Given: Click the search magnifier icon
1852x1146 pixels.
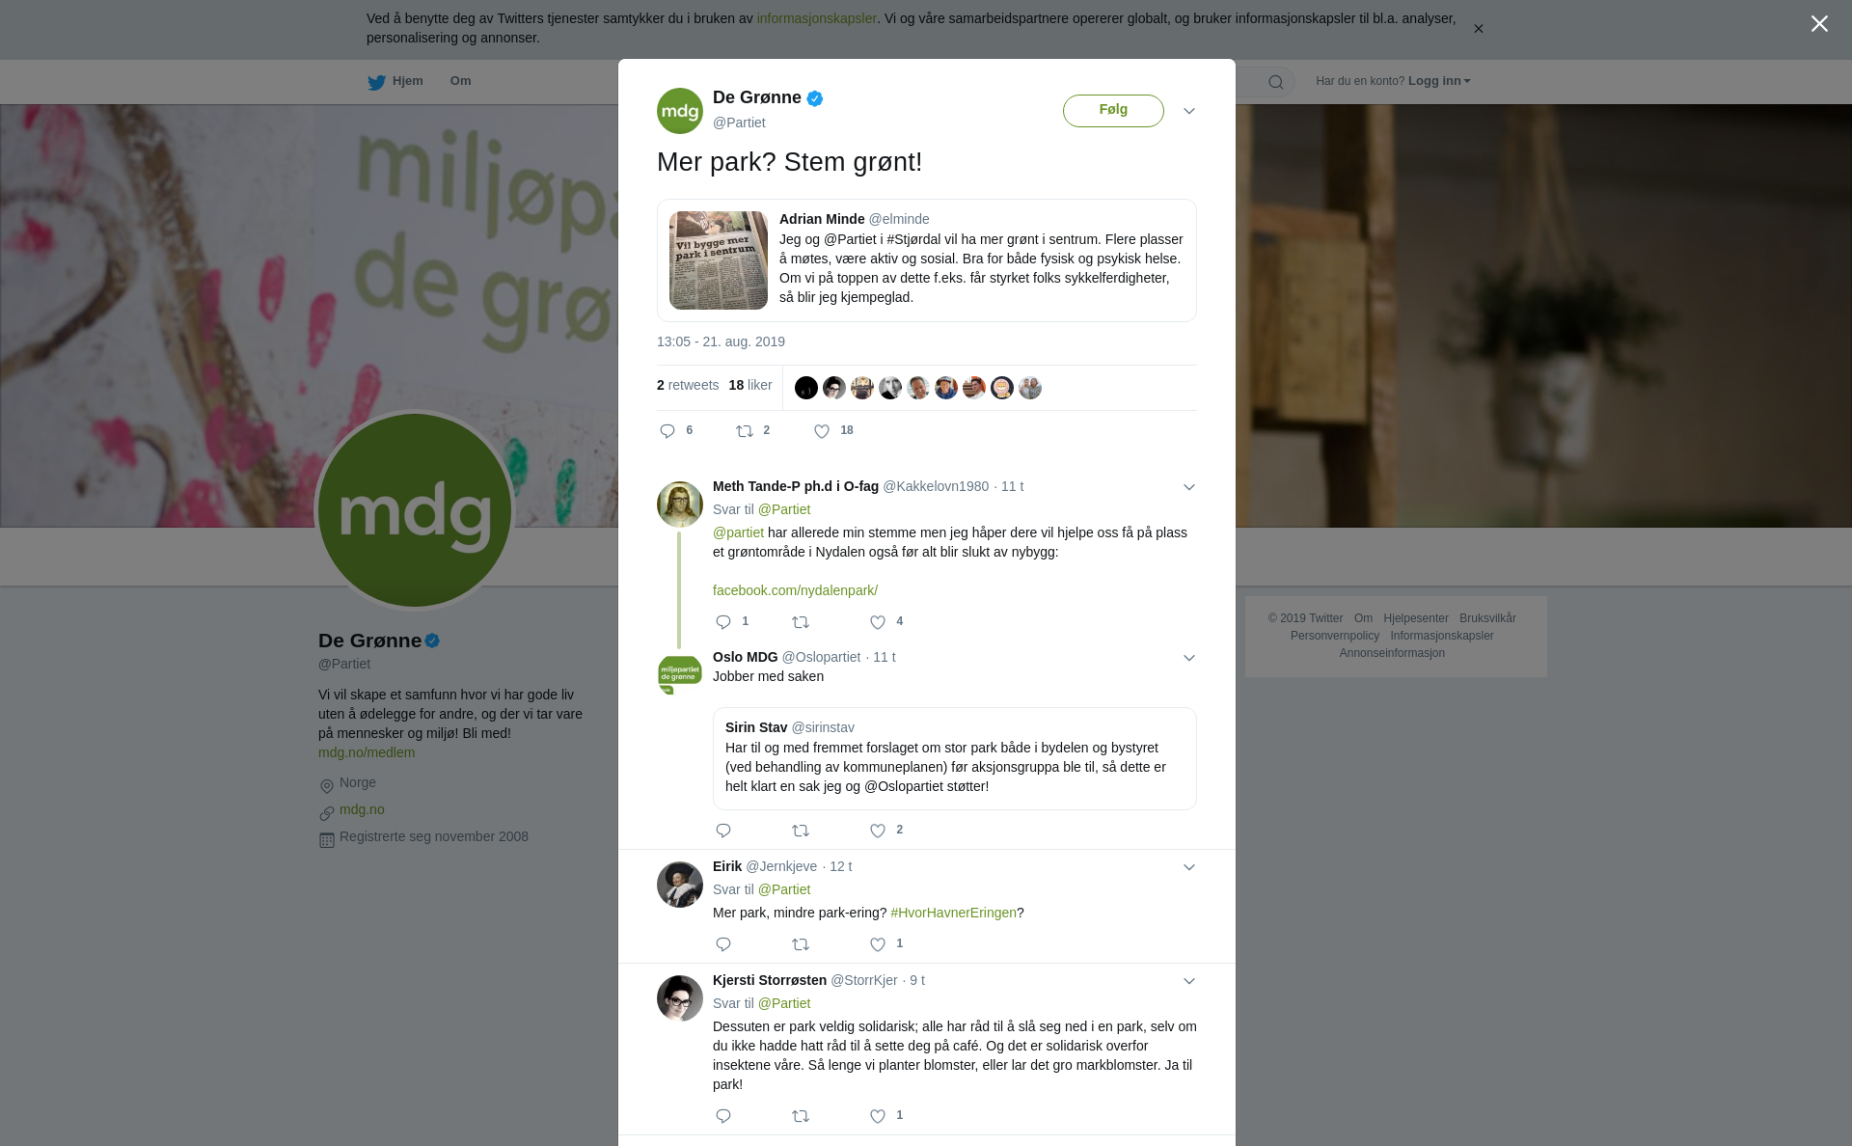Looking at the screenshot, I should [x=1276, y=82].
